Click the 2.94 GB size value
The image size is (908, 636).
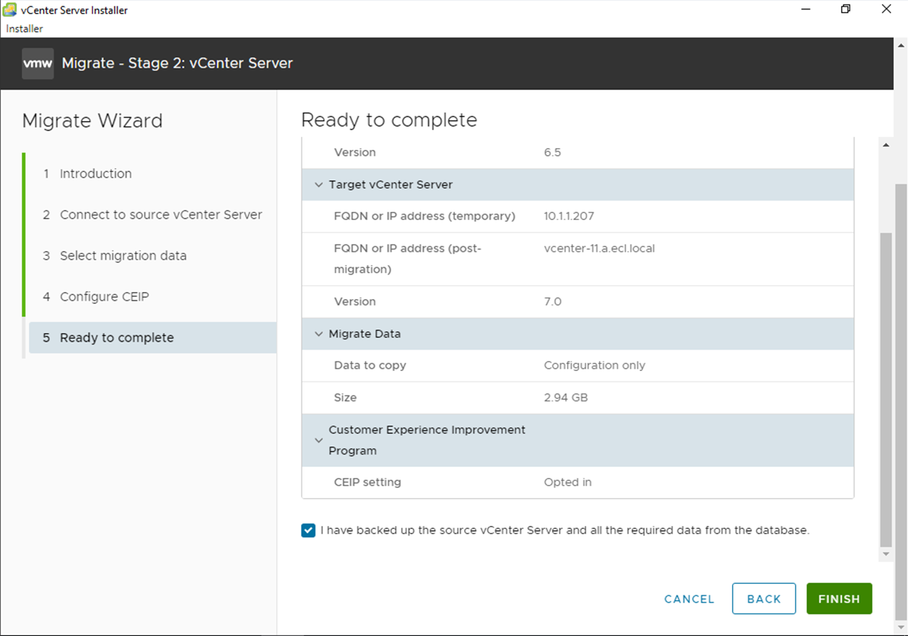[x=565, y=397]
